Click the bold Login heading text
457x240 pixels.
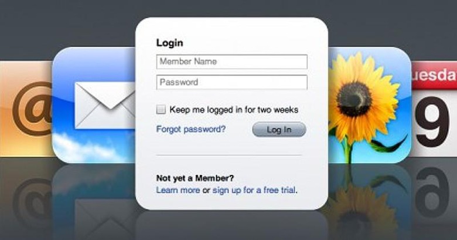[170, 43]
